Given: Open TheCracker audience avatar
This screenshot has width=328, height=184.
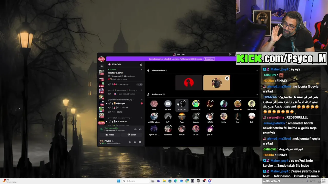Looking at the screenshot, I should click(252, 104).
